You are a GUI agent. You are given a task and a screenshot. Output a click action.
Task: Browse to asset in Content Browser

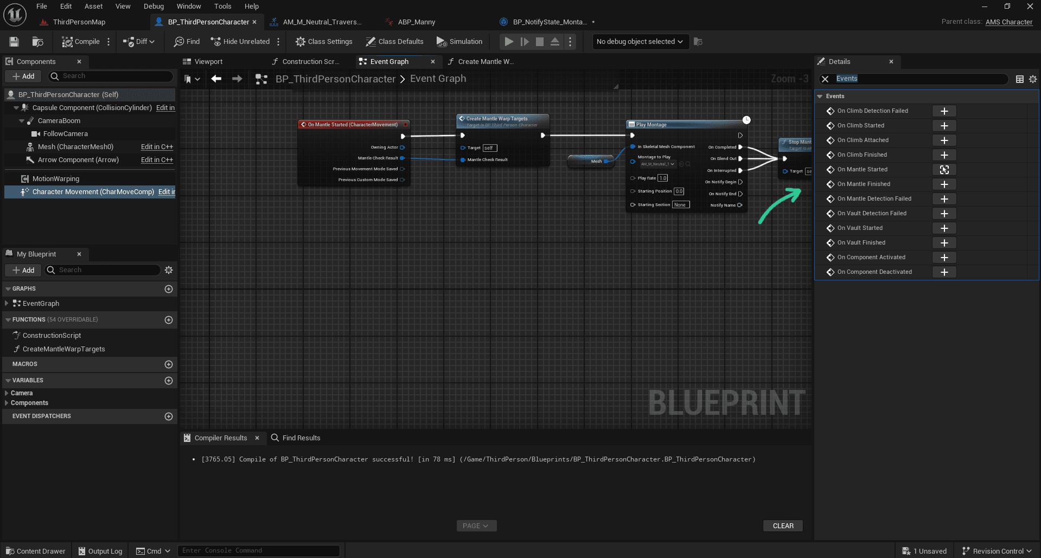[37, 42]
